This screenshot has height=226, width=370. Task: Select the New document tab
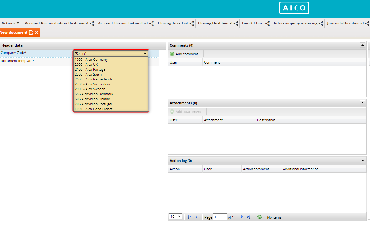click(14, 32)
